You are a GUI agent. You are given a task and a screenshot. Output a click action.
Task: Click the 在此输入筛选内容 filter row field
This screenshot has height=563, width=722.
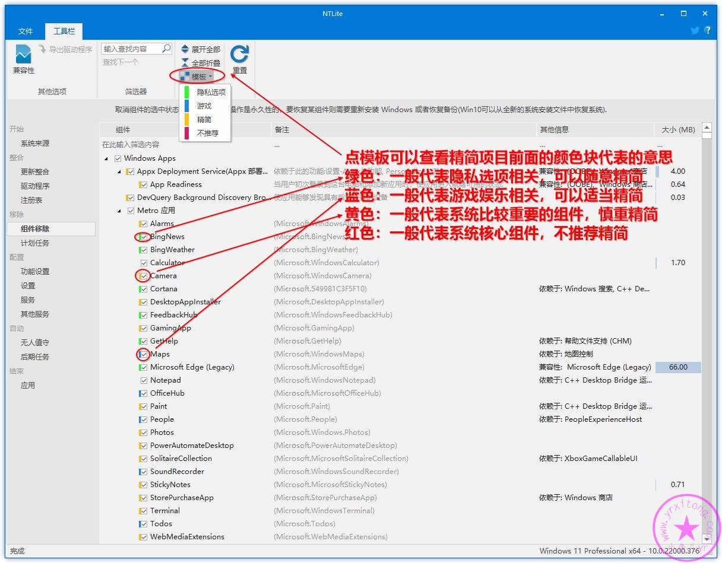185,144
